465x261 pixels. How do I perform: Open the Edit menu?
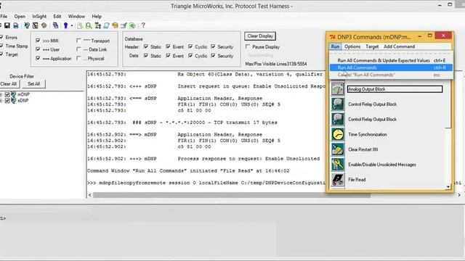57,16
